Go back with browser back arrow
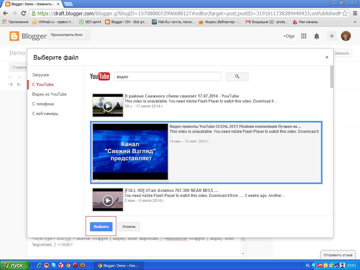Screen dimensions: 360x270 6,13
